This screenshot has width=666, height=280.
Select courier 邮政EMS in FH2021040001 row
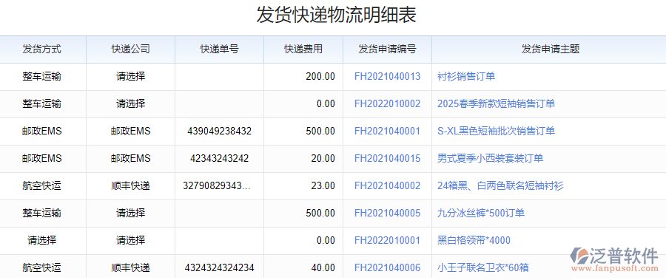(x=131, y=131)
